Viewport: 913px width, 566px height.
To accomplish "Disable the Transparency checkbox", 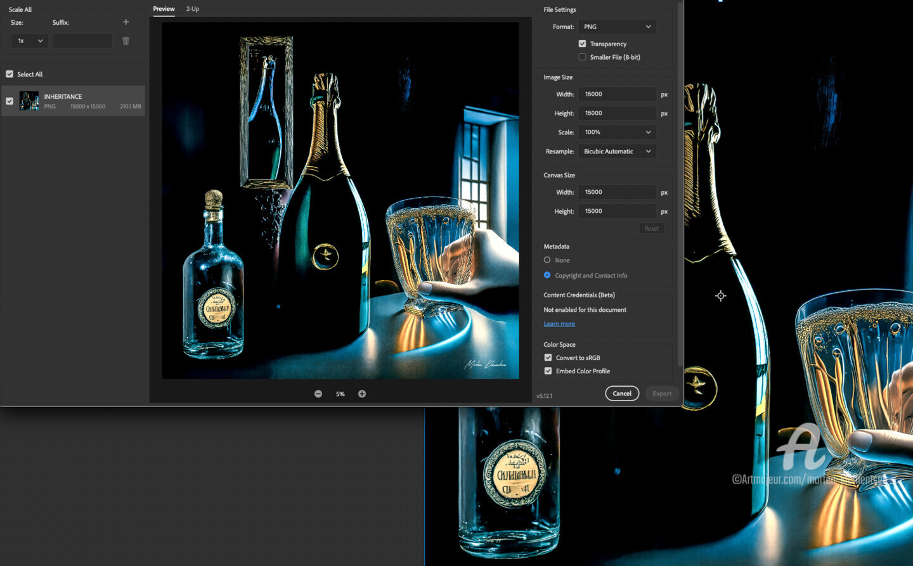I will [x=582, y=44].
